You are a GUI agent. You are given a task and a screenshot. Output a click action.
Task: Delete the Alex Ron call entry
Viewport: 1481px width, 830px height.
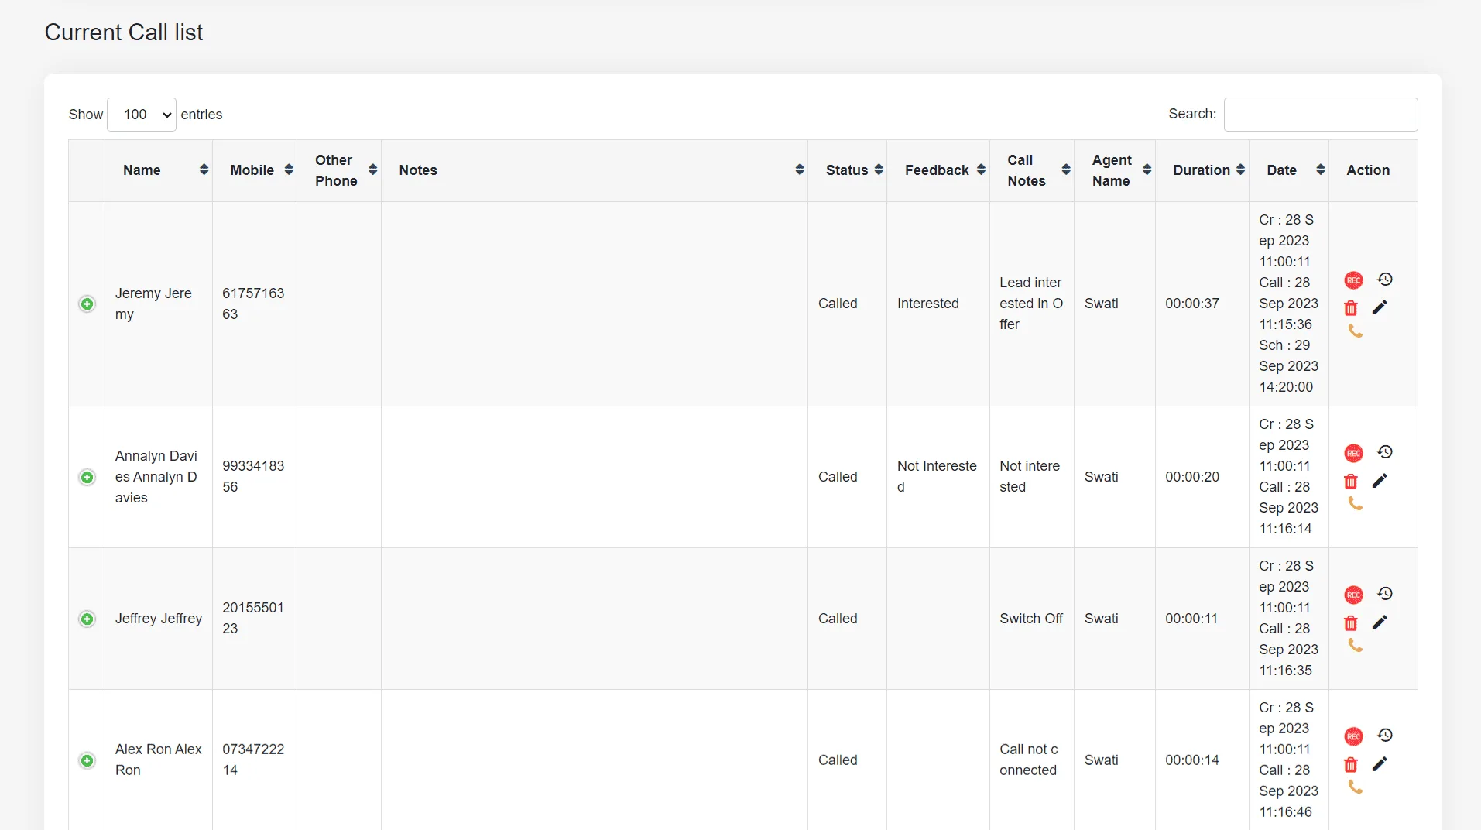pyautogui.click(x=1351, y=765)
